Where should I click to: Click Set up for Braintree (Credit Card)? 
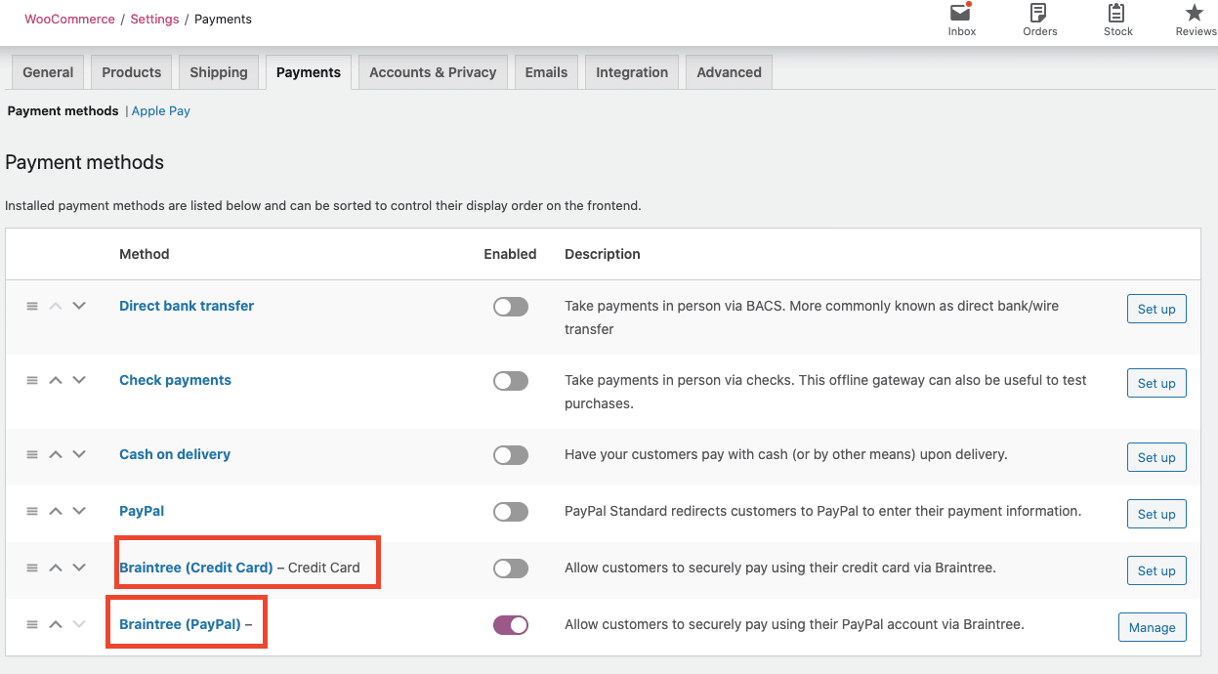tap(1156, 570)
